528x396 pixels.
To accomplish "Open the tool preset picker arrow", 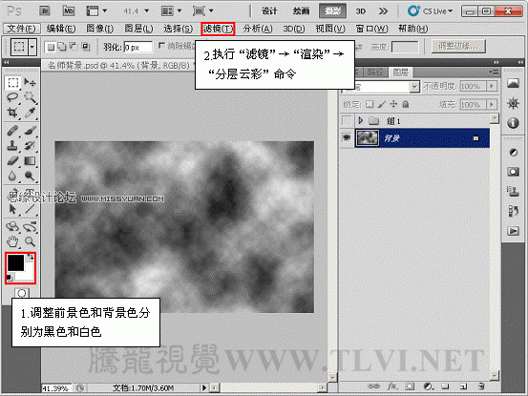I will tap(32, 47).
